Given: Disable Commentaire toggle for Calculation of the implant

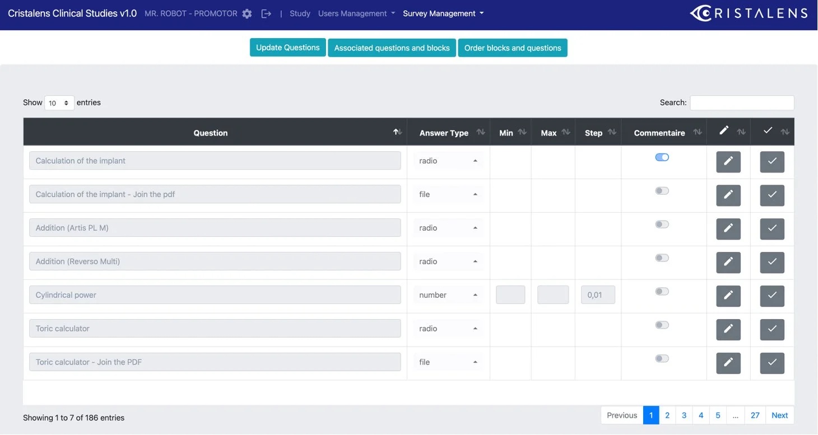Looking at the screenshot, I should click(x=662, y=158).
